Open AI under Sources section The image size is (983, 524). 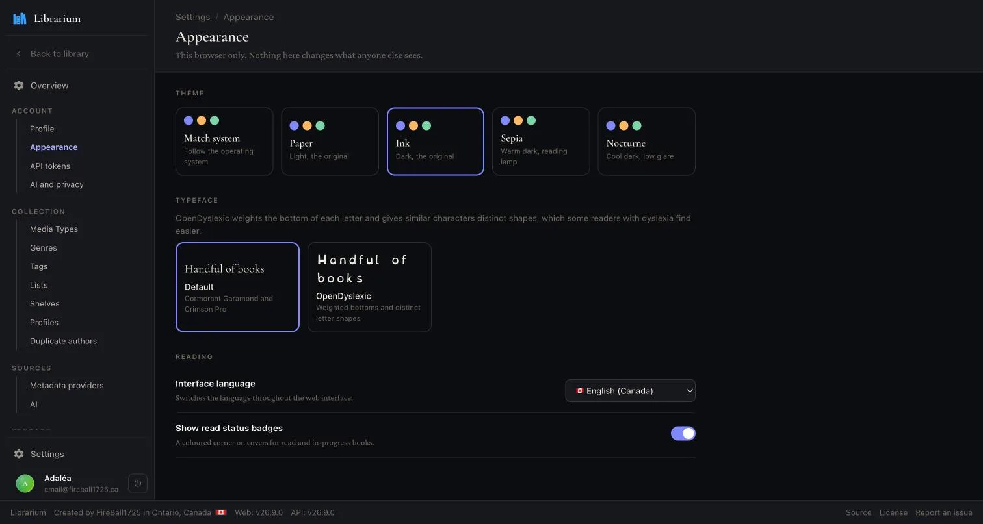[34, 405]
